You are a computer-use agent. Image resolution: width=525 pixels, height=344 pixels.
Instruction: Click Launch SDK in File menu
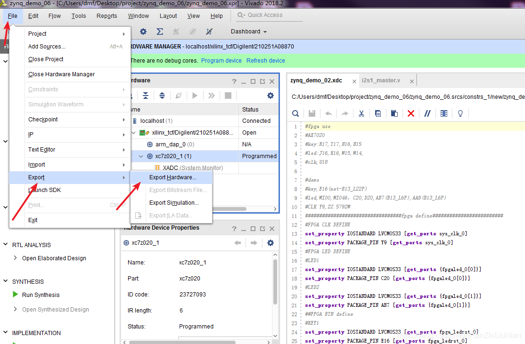70,190
